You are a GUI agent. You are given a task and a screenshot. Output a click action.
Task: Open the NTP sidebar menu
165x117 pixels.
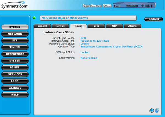point(15,41)
